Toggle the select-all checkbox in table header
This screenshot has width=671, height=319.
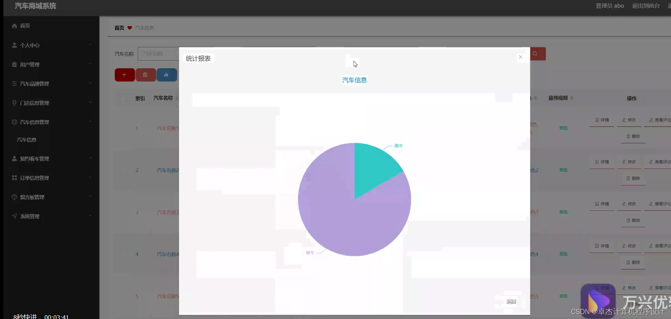[x=123, y=98]
